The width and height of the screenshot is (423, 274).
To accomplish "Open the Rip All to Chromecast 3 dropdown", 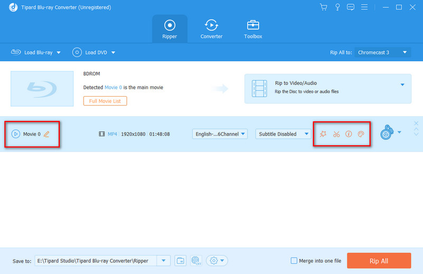I will click(382, 52).
